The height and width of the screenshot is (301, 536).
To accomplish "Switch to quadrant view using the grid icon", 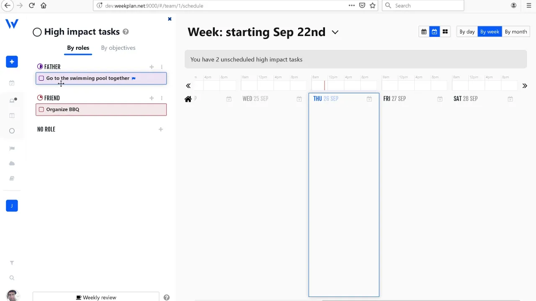I will [x=445, y=31].
